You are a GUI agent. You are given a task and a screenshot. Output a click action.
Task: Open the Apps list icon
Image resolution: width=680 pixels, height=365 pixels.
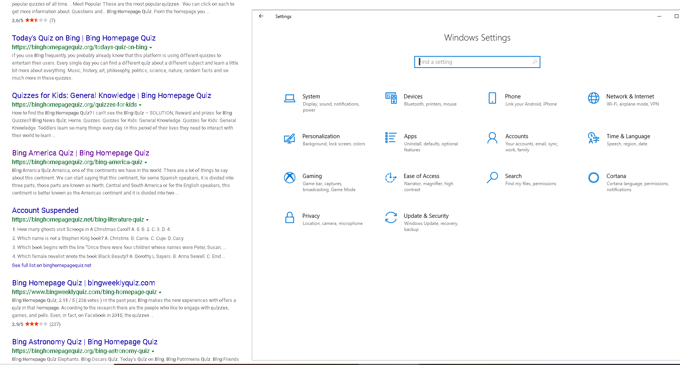[x=391, y=137]
